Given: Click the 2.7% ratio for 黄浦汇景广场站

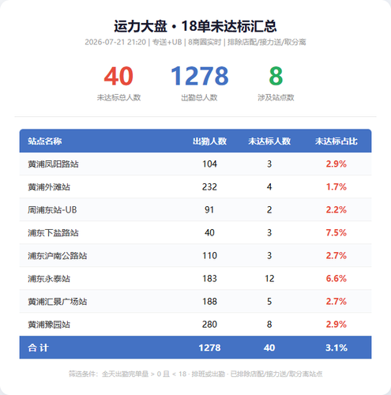Looking at the screenshot, I should [336, 302].
